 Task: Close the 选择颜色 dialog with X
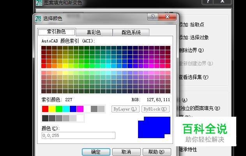pyautogui.click(x=167, y=17)
